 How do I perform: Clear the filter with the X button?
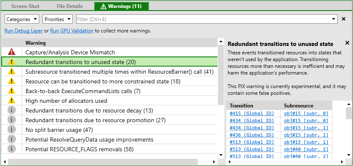coord(344,19)
